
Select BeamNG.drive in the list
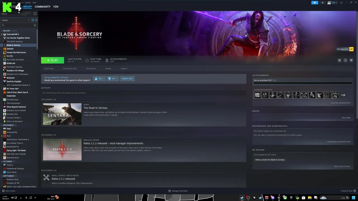point(13,158)
